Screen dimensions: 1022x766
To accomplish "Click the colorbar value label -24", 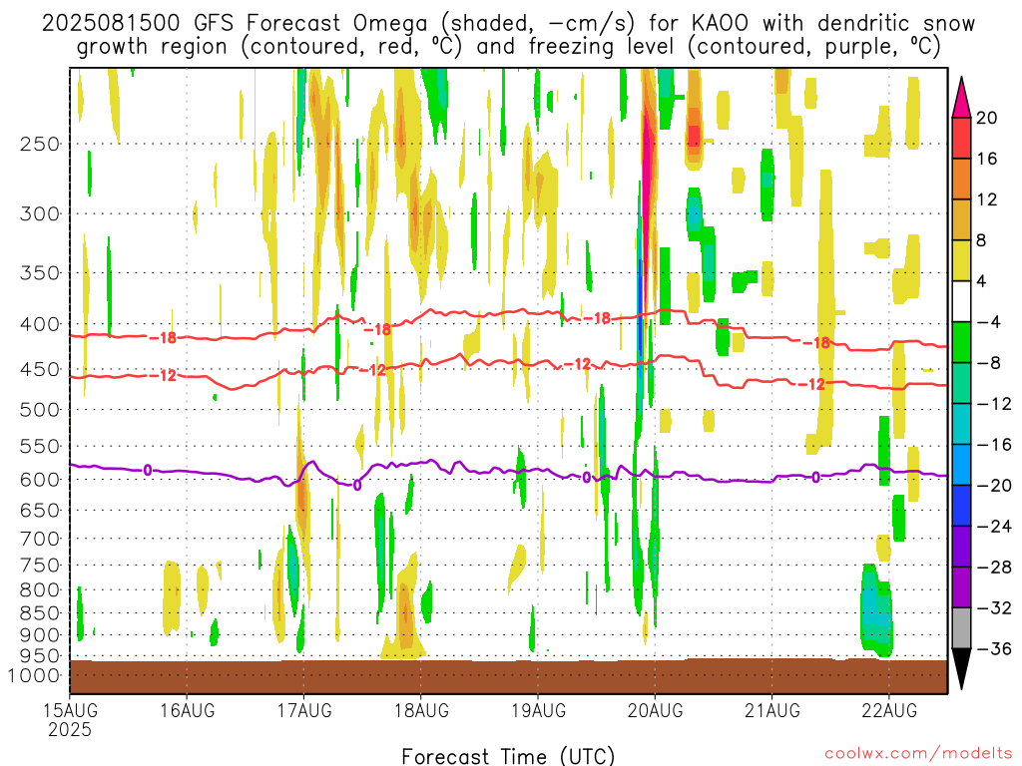I will [994, 527].
